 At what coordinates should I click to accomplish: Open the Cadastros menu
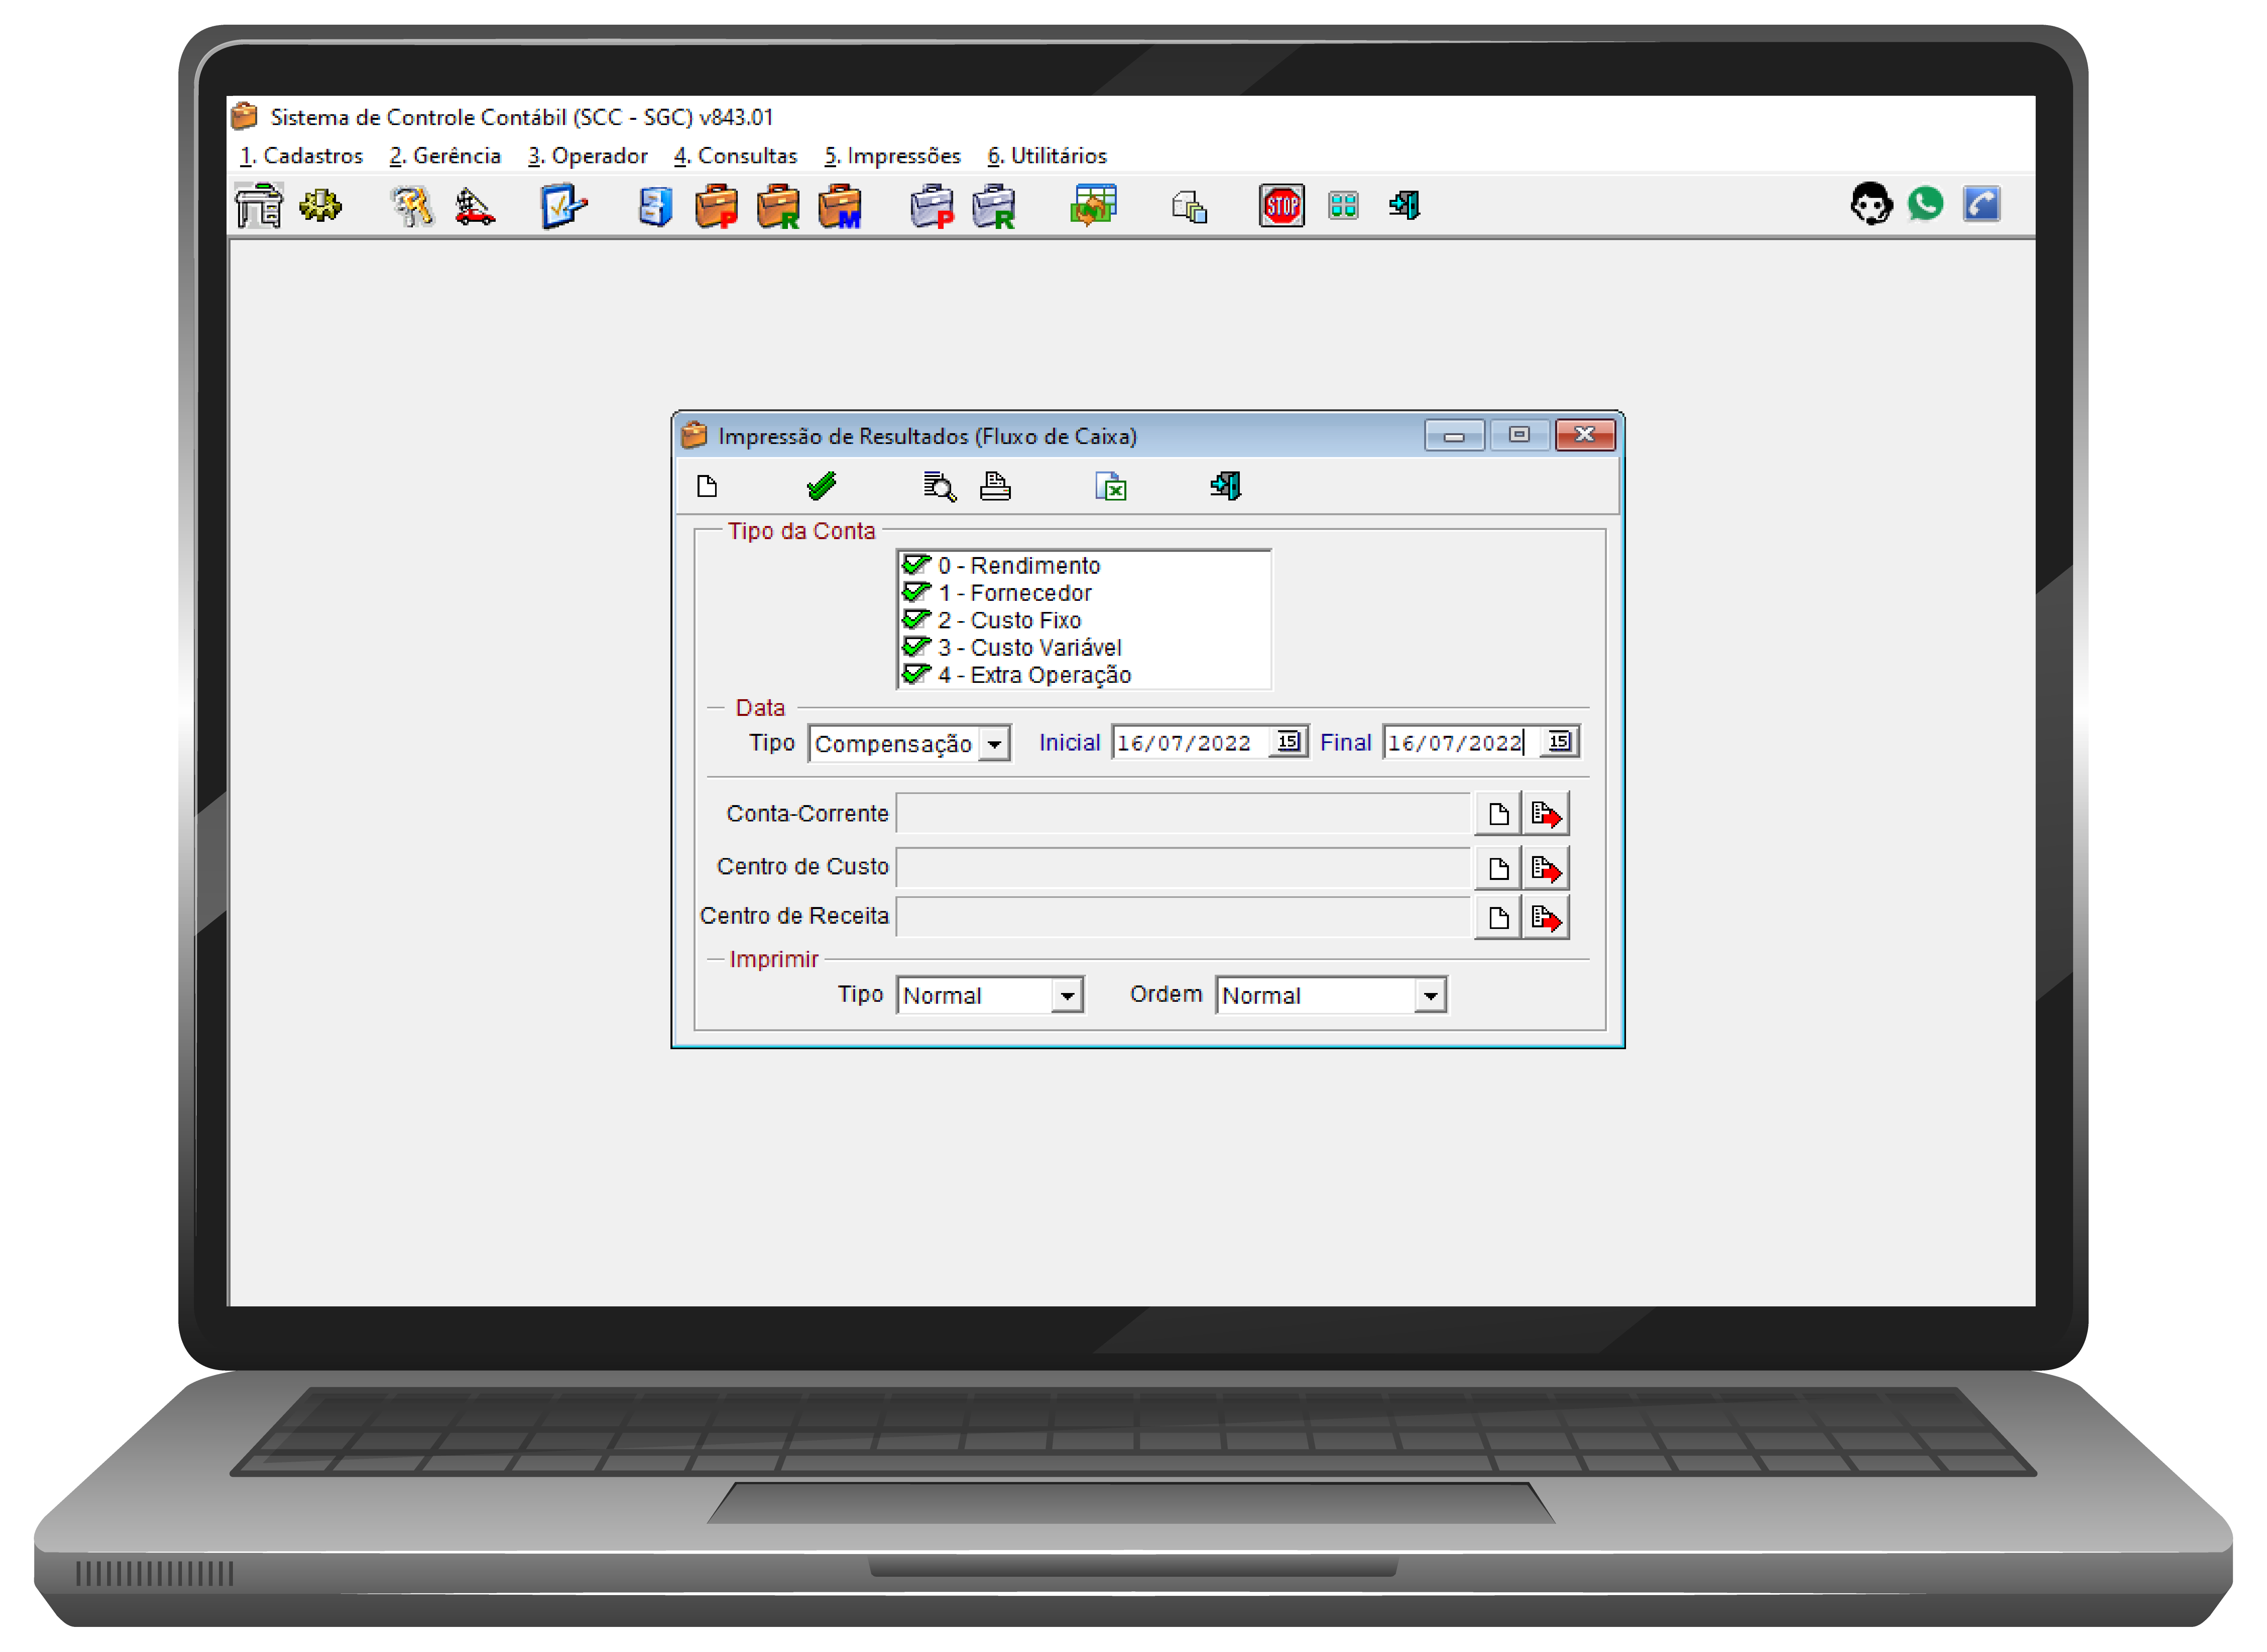point(301,156)
